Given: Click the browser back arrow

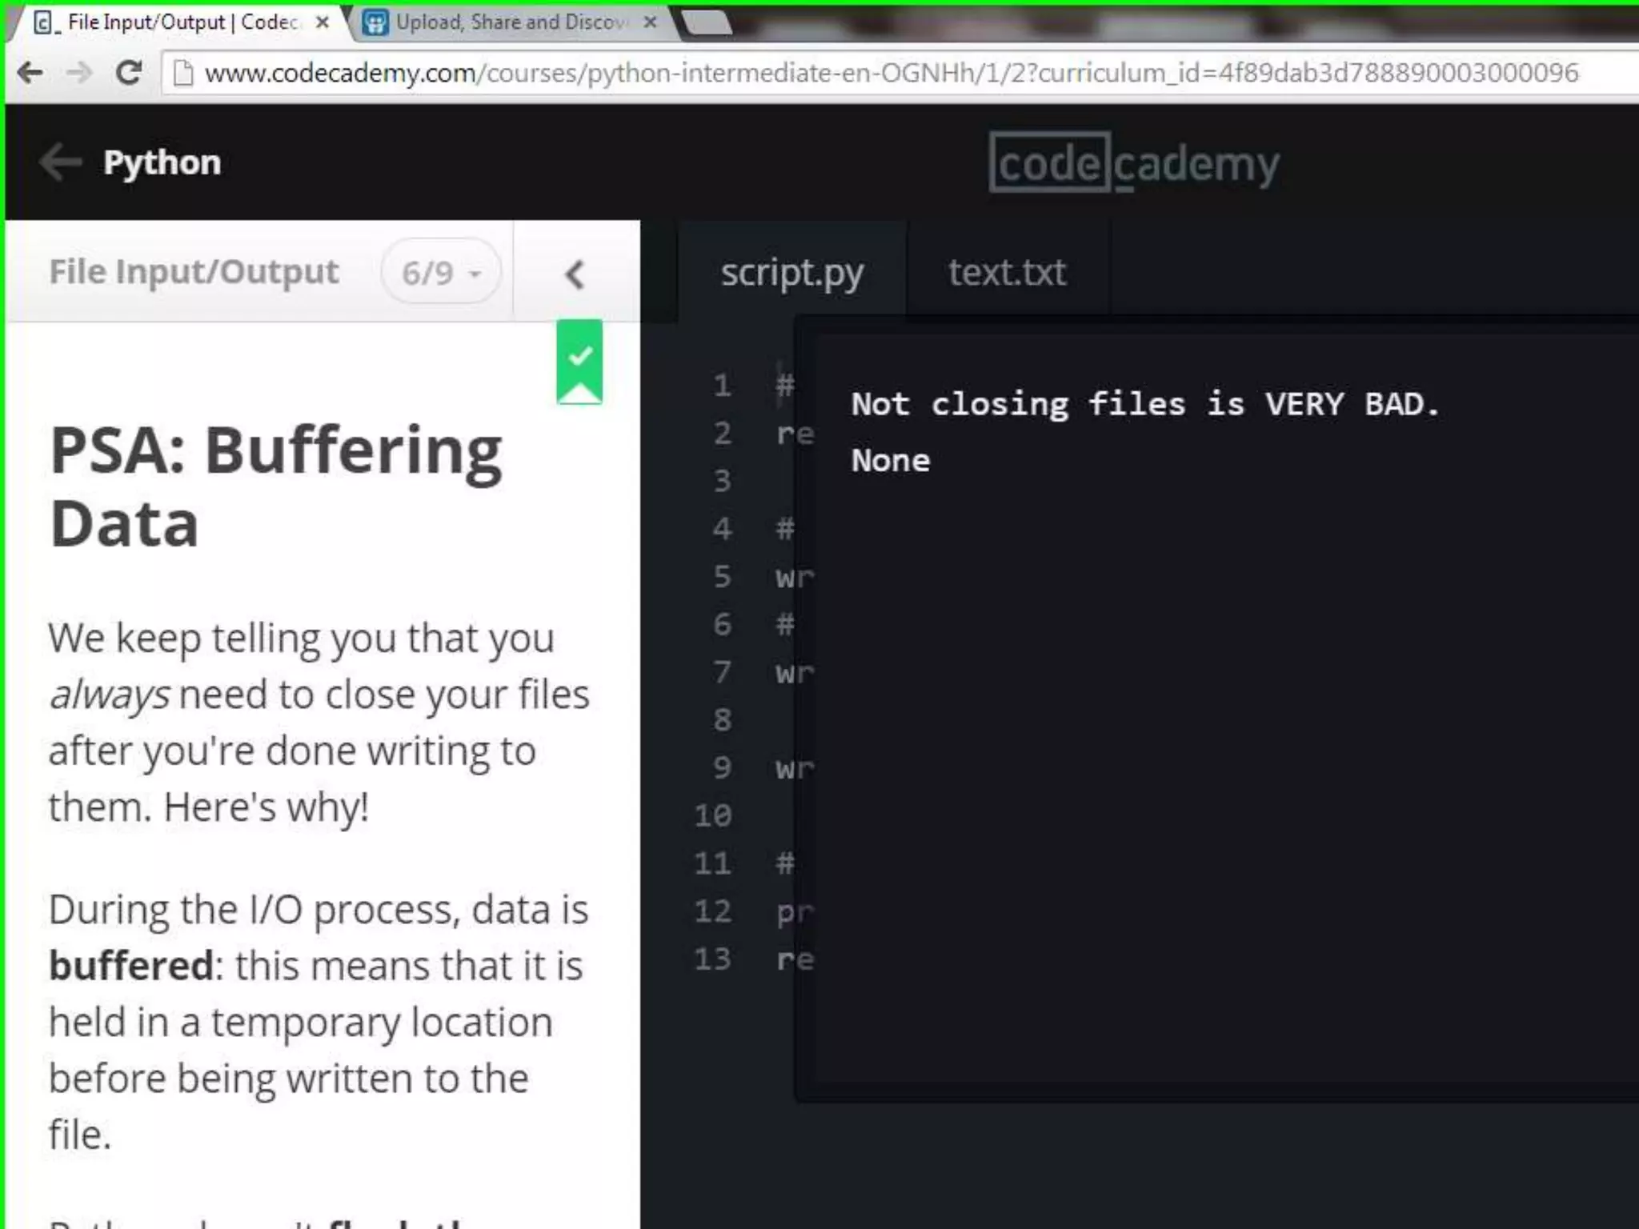Looking at the screenshot, I should point(30,73).
